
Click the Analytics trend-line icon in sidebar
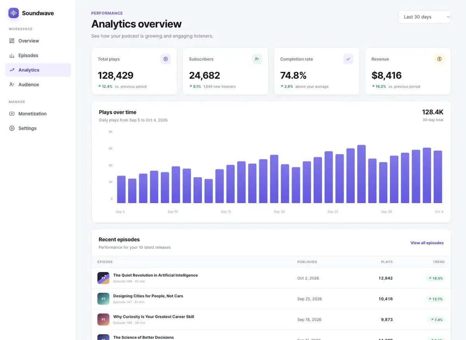point(12,70)
